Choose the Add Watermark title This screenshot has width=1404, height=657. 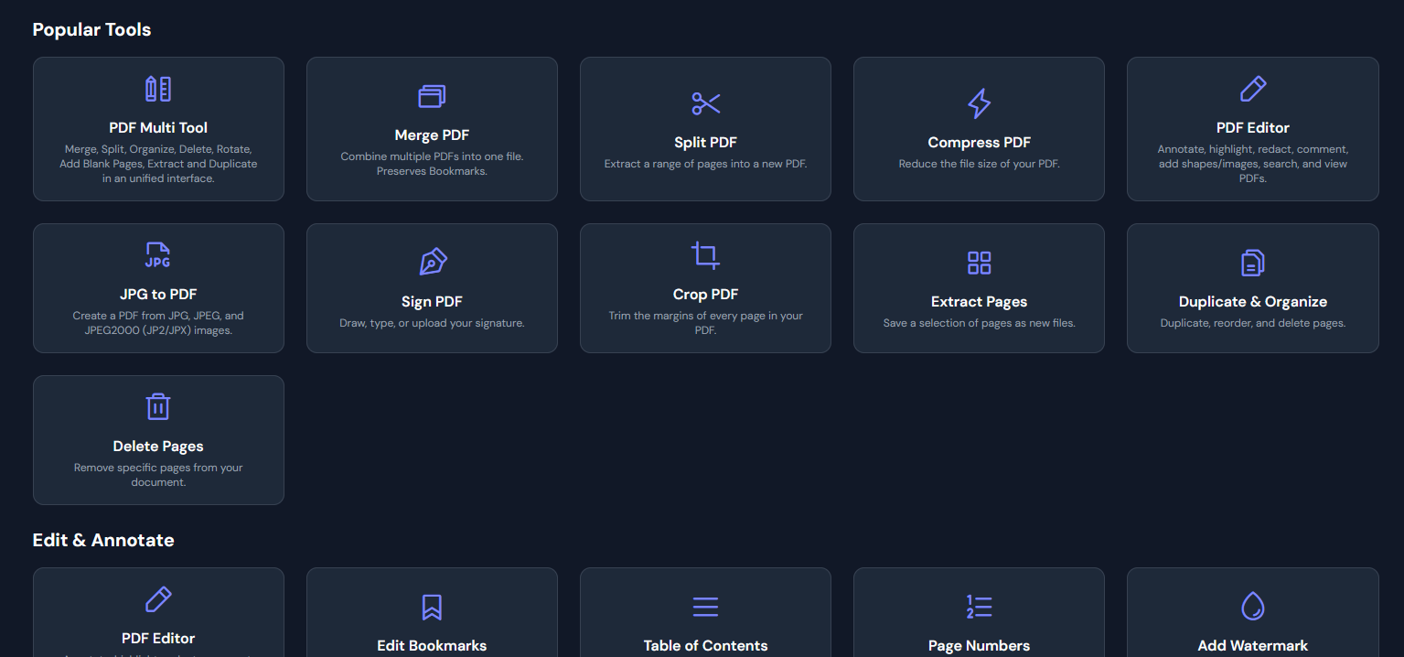point(1252,646)
